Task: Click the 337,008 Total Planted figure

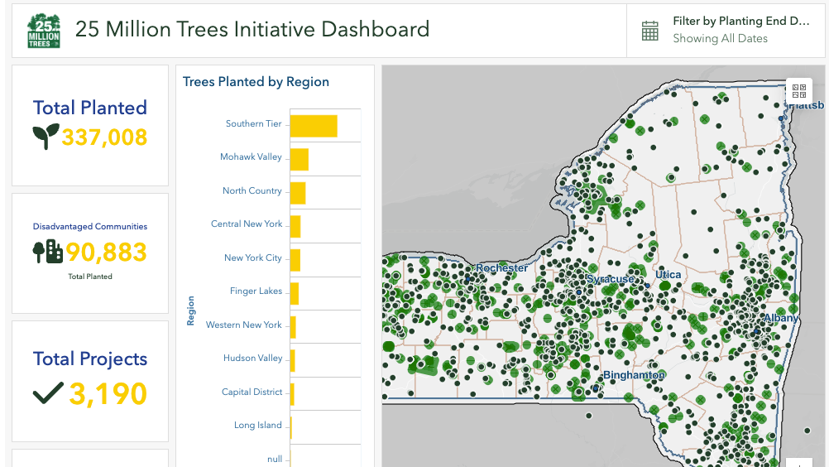Action: coord(104,137)
